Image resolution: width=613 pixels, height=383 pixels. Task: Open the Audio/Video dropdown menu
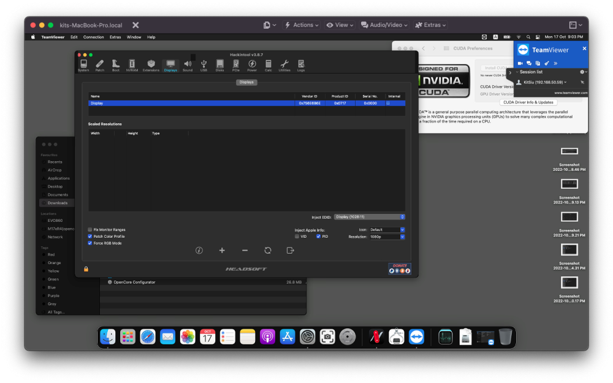click(x=384, y=25)
